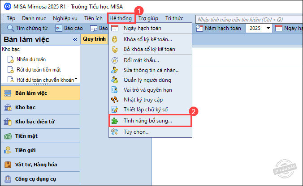Viewport: 303px width, 186px height.
Task: Click the Ngày hạch toán toolbar calendar icon
Action: pyautogui.click(x=279, y=28)
